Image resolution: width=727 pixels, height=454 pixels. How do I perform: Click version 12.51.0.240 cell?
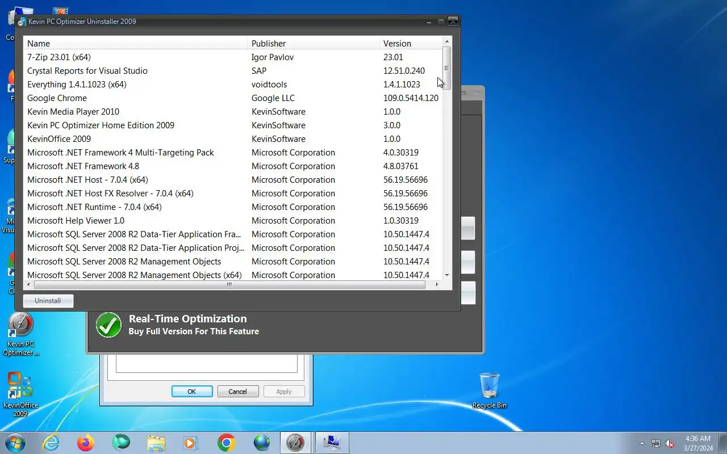pyautogui.click(x=404, y=71)
